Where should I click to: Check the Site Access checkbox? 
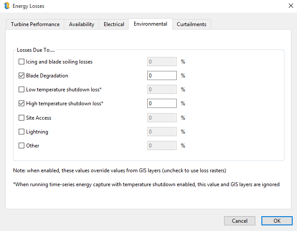click(22, 118)
